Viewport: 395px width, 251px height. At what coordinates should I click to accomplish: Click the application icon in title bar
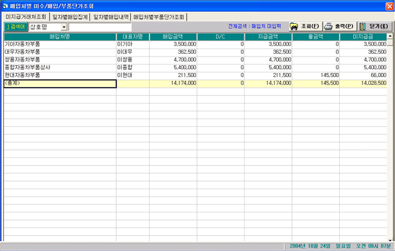click(5, 5)
